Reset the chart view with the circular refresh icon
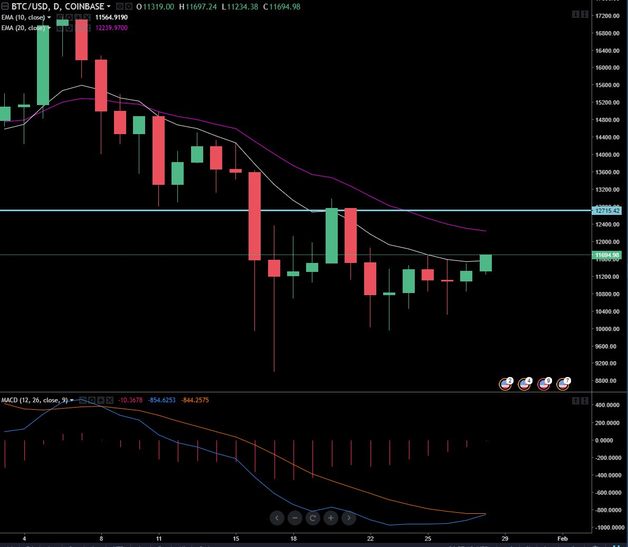The height and width of the screenshot is (547, 628). [312, 518]
